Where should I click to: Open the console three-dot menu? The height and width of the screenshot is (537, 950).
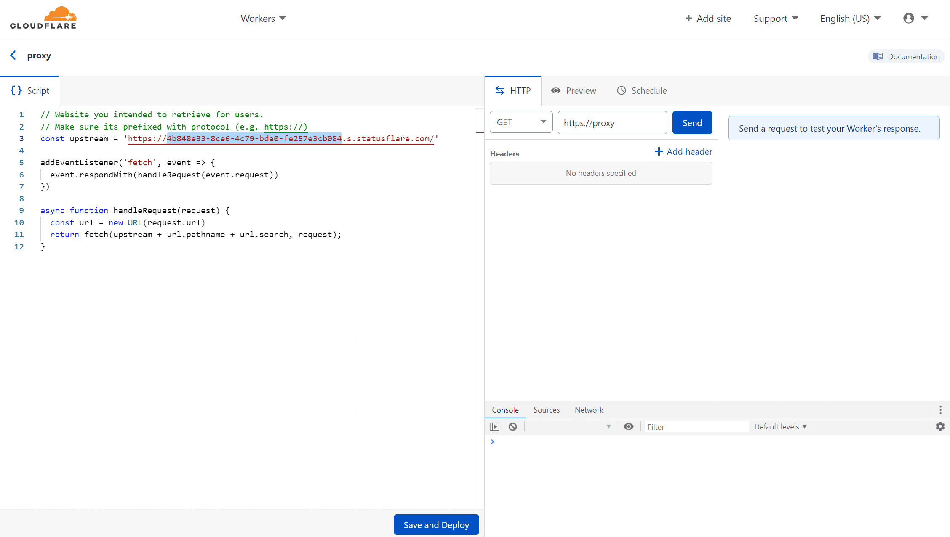pos(940,410)
